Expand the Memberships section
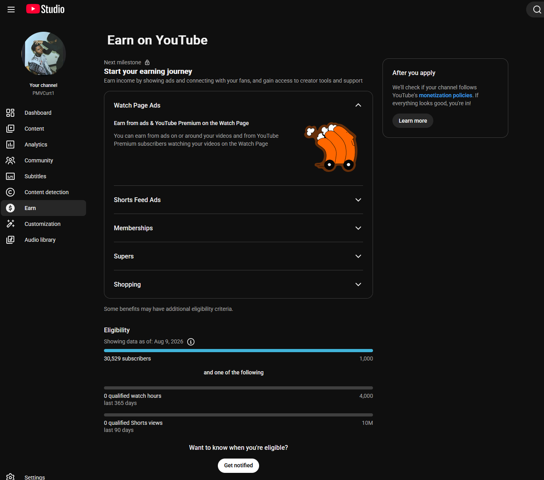This screenshot has height=480, width=544. (x=358, y=228)
